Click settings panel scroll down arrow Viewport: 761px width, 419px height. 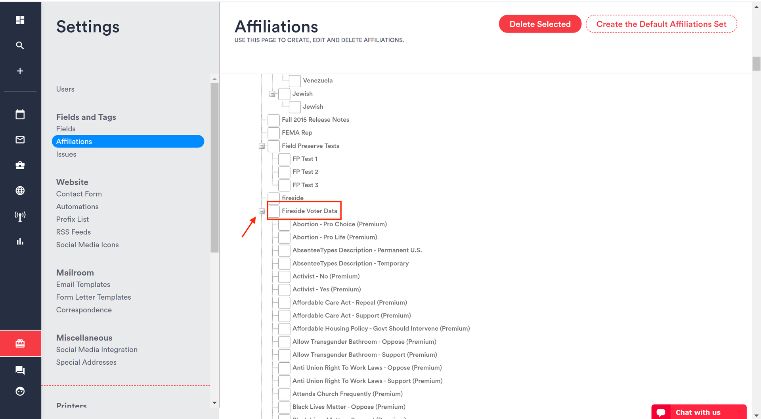pos(214,403)
